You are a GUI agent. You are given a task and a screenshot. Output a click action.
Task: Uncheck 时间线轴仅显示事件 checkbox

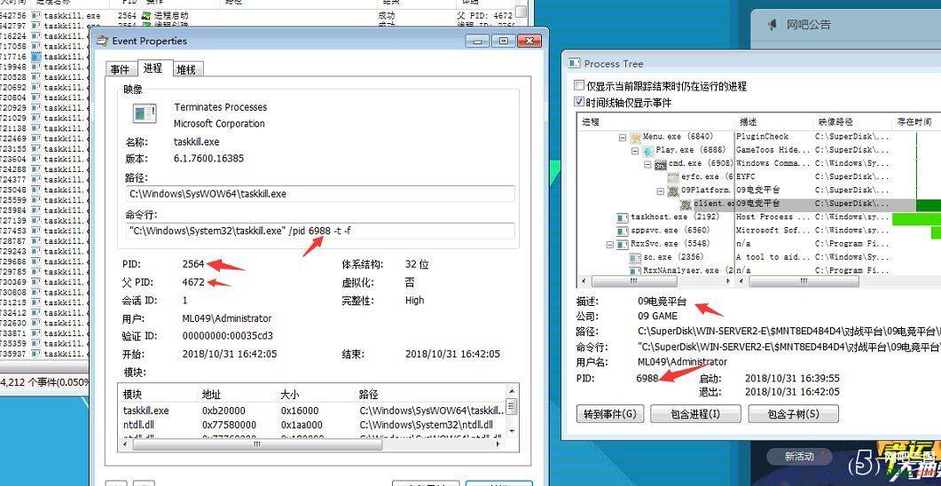(x=579, y=102)
